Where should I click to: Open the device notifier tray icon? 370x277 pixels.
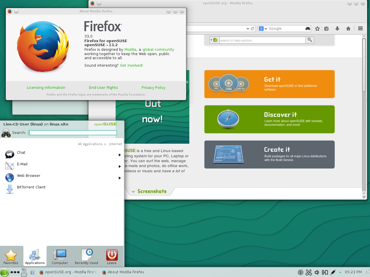pos(325,272)
